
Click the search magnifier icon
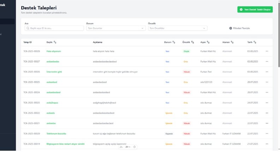tap(28, 28)
